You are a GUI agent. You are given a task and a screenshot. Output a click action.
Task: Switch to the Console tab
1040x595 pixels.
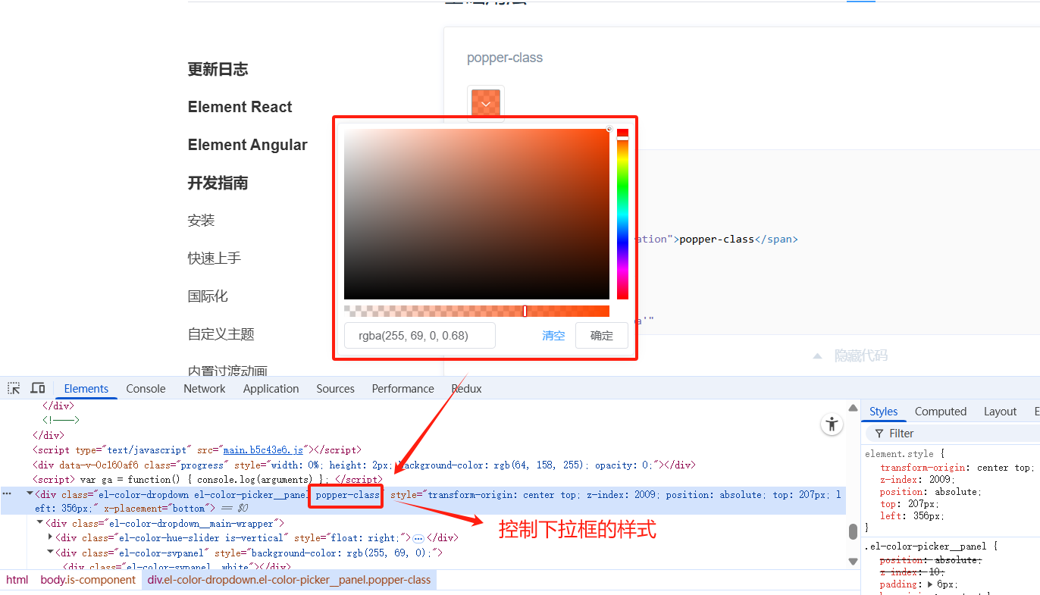[x=146, y=388]
